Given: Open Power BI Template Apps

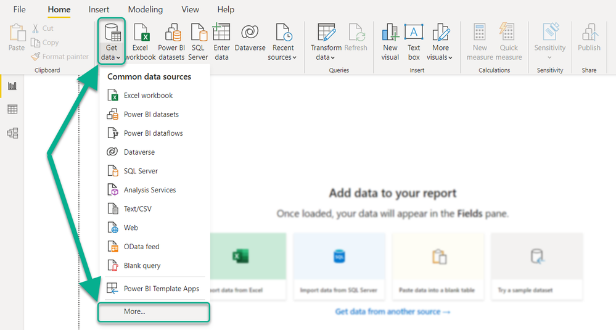Looking at the screenshot, I should (155, 289).
